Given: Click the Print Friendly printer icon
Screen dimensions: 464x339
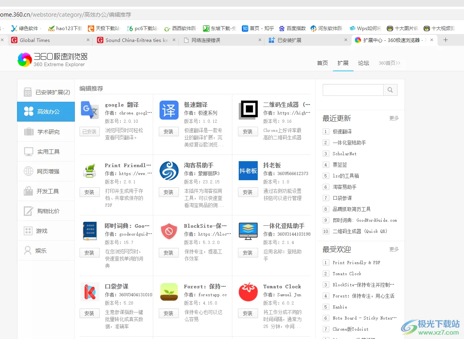Looking at the screenshot, I should coord(89,171).
